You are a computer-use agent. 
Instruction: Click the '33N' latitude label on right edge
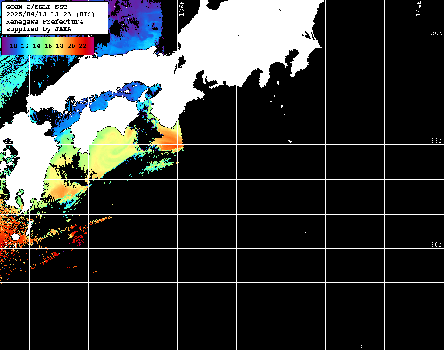[x=437, y=141]
